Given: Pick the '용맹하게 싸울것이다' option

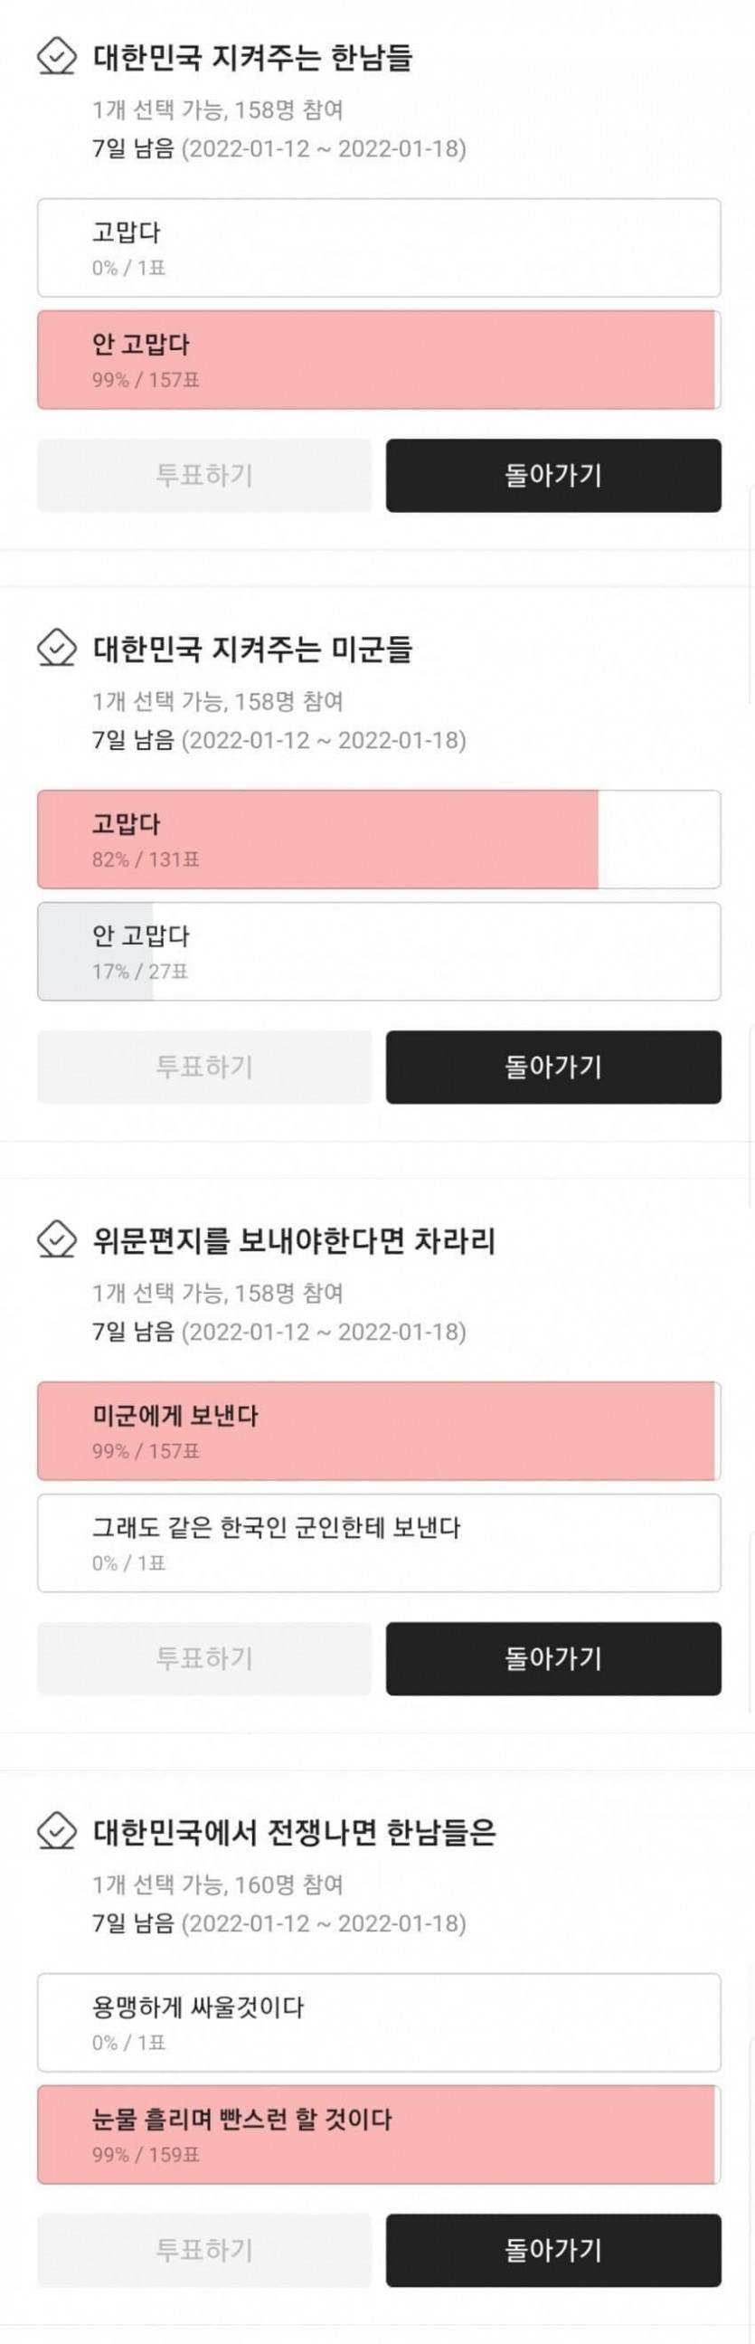Looking at the screenshot, I should 379,2022.
